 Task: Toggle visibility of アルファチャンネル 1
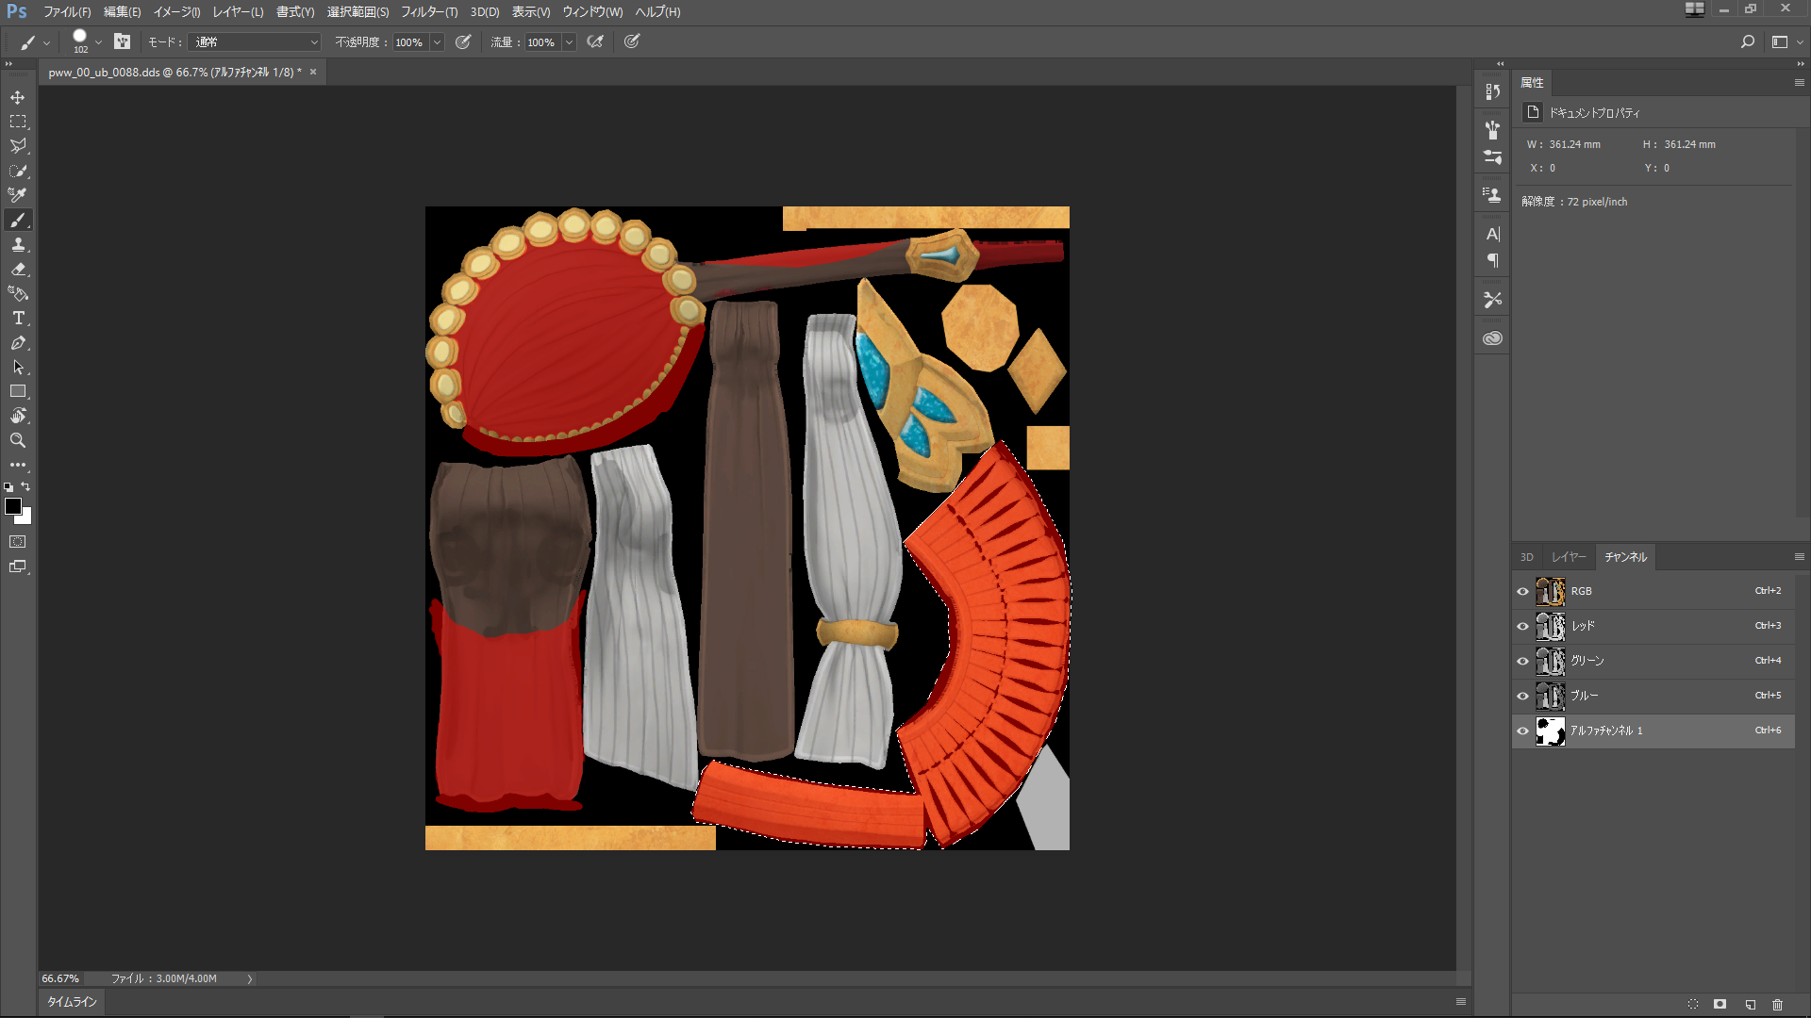[x=1522, y=731]
